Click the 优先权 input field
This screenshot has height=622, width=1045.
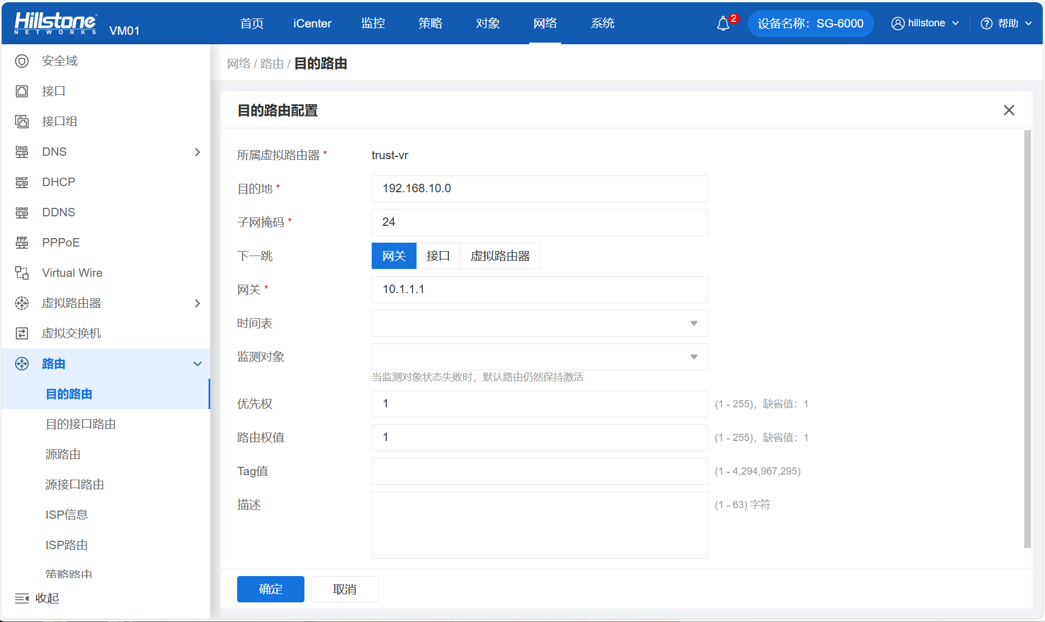[540, 404]
